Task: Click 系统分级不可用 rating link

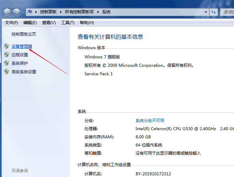Action: click(x=150, y=120)
